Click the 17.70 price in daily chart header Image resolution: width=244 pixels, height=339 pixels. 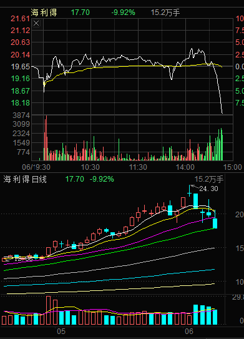74,179
